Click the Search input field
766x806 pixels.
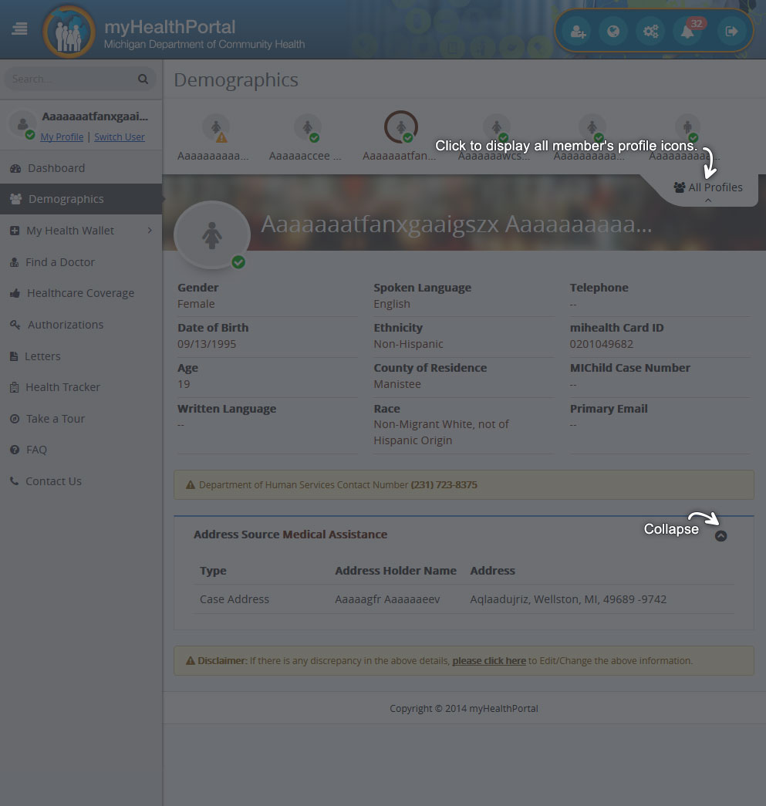coord(72,79)
